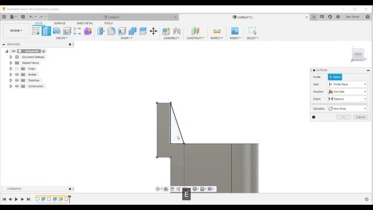Click the Zoom magnifier icon
This screenshot has width=373, height=210.
click(x=178, y=189)
